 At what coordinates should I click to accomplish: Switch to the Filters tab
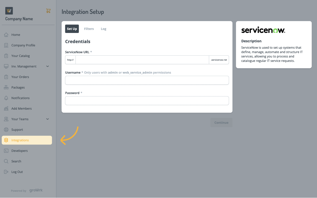[89, 29]
